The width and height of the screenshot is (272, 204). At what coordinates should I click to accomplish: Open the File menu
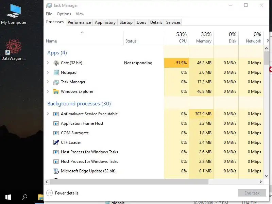pyautogui.click(x=49, y=14)
